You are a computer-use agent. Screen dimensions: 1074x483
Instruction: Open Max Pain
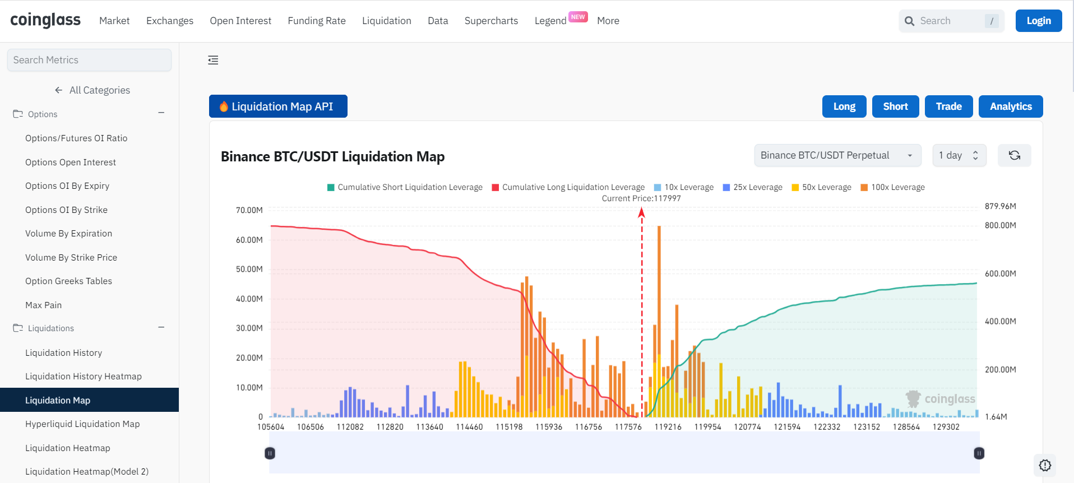click(43, 305)
